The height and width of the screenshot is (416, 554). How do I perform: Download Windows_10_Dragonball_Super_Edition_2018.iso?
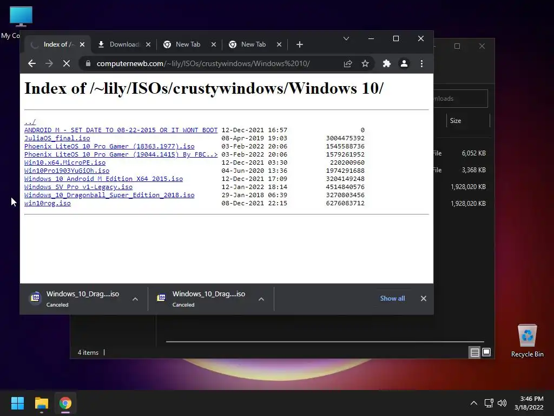tap(109, 195)
